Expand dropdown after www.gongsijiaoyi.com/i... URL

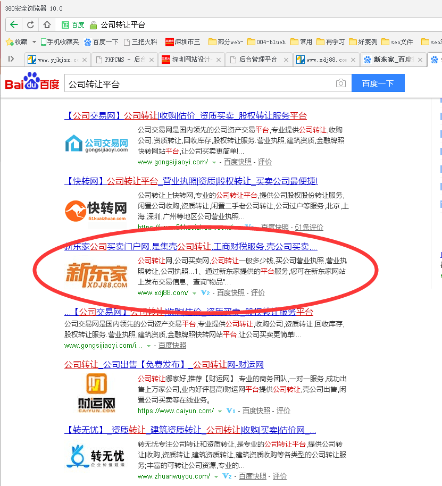click(x=148, y=346)
